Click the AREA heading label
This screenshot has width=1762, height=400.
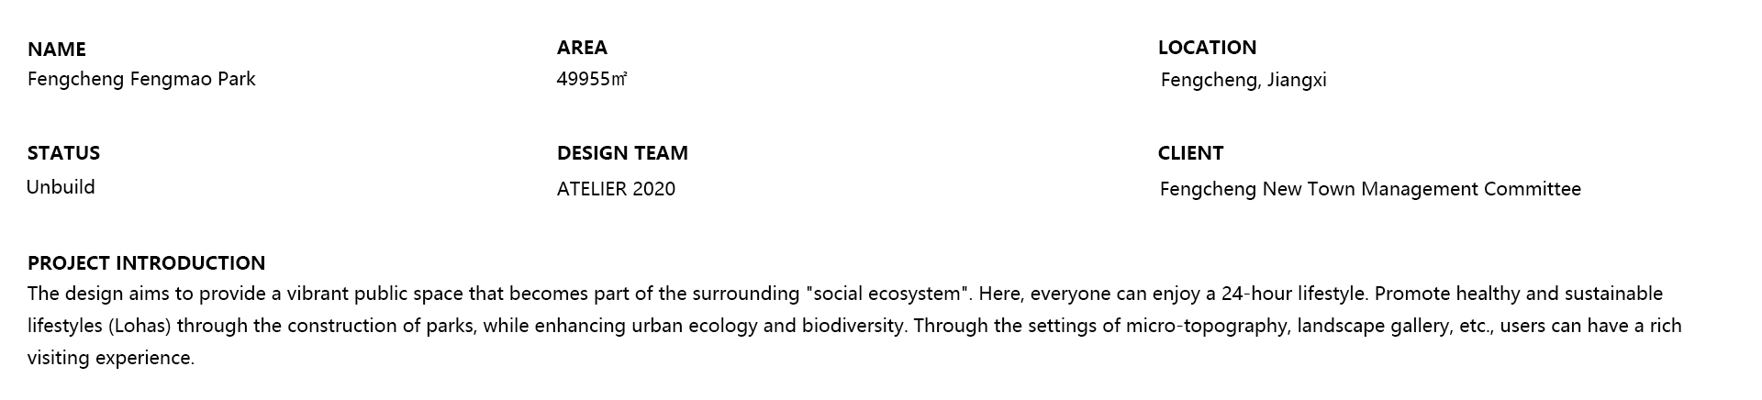582,48
